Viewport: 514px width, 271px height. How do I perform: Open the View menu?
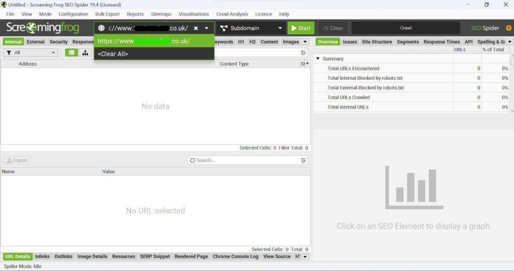(x=27, y=14)
